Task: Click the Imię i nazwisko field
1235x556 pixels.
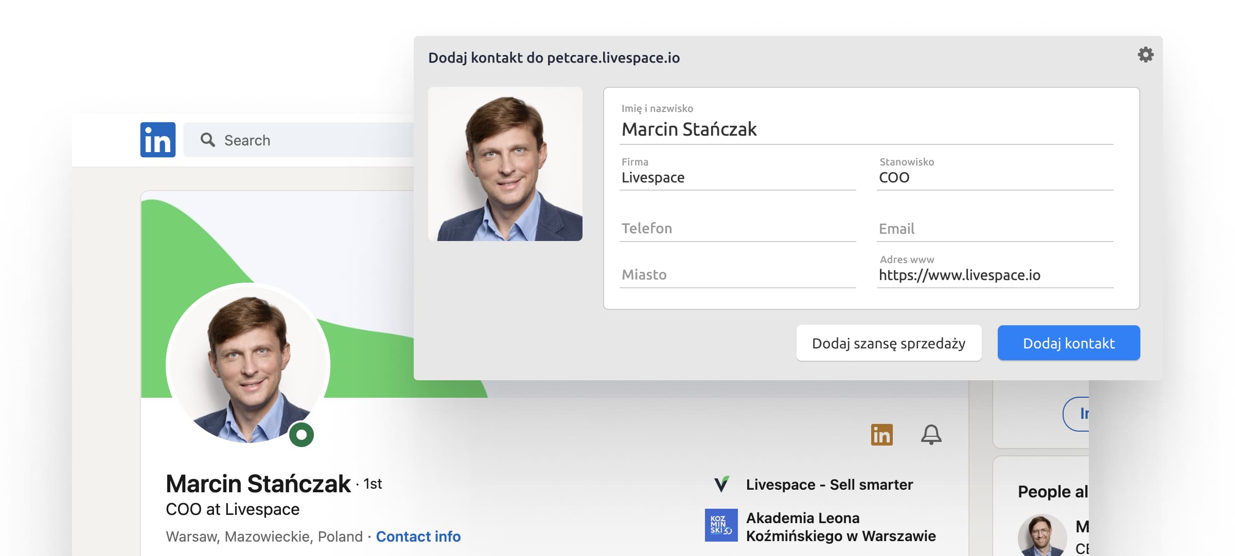Action: tap(865, 127)
